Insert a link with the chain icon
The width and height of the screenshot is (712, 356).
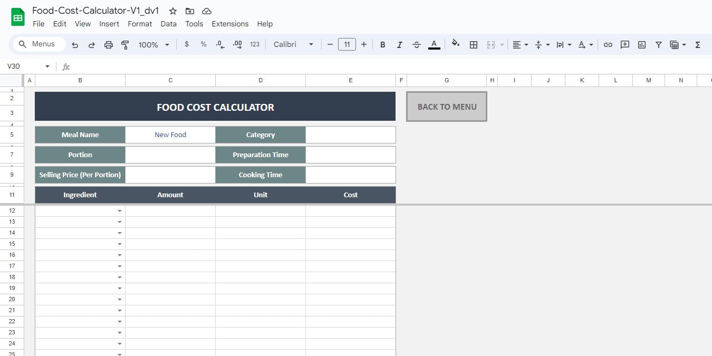point(608,45)
